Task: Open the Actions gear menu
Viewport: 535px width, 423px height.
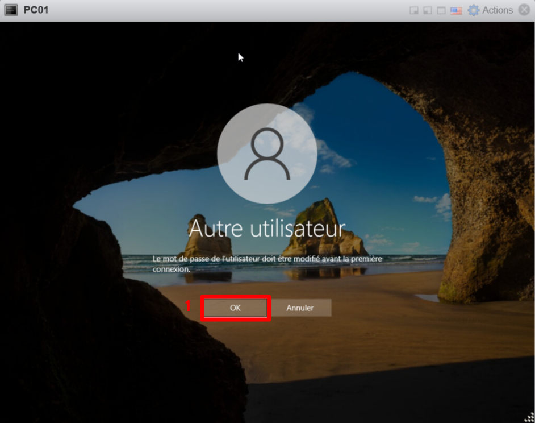Action: tap(473, 10)
